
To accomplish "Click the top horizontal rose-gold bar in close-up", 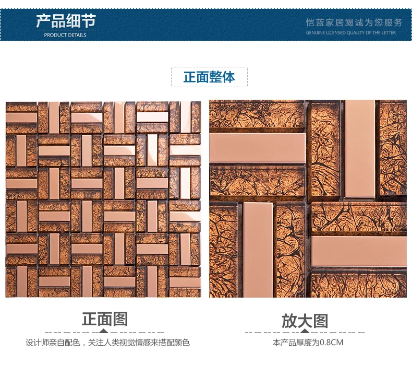I will [258, 148].
